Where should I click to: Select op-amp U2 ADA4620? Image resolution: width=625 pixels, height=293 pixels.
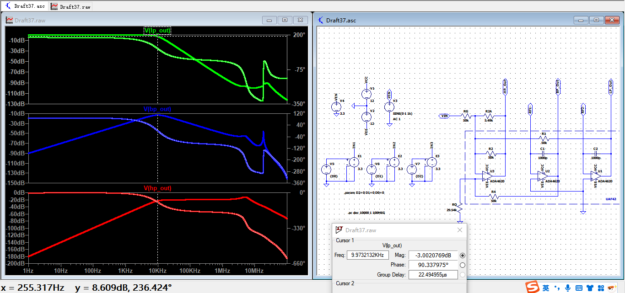point(543,176)
